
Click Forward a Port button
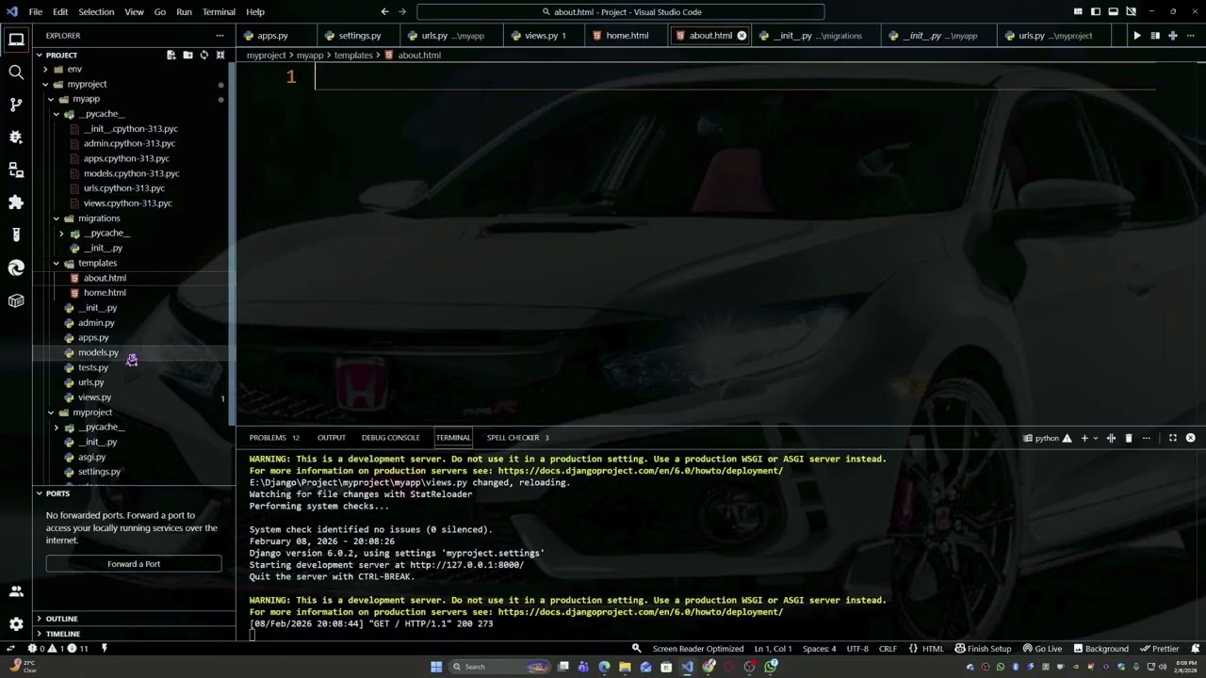(x=134, y=564)
